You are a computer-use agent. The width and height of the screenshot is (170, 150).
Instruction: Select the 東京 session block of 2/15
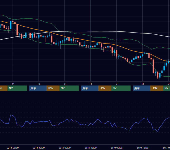[x=89, y=88]
